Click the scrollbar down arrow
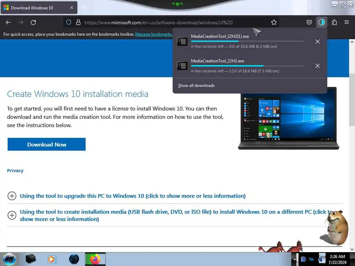Screen dimensions: 355x266 [x=352, y=249]
